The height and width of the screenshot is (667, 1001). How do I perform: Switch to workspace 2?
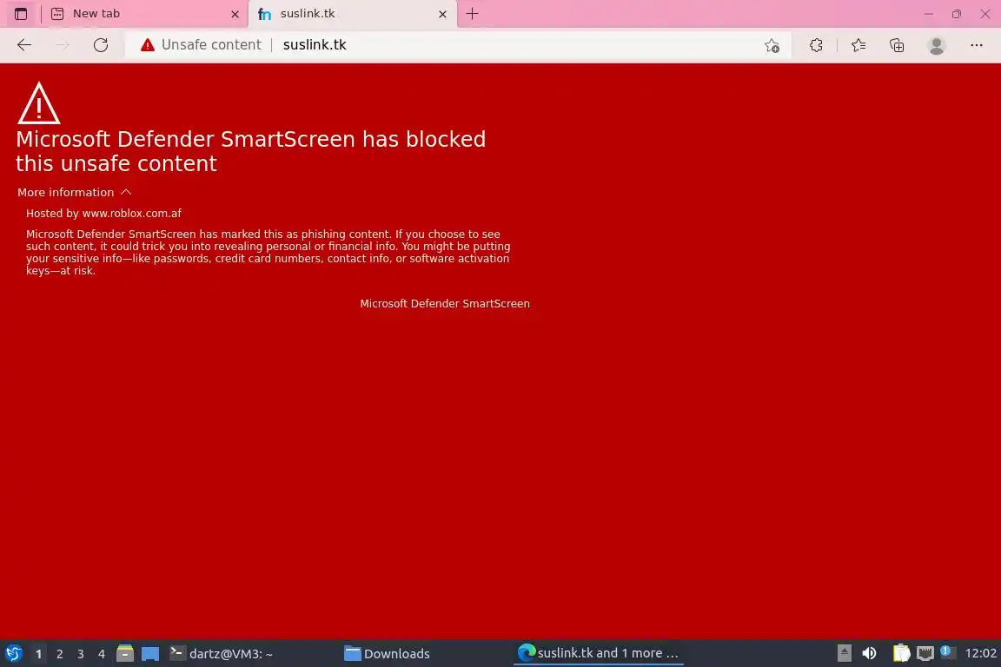tap(59, 654)
